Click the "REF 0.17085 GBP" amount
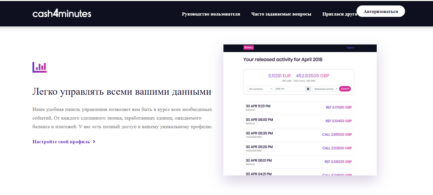The height and width of the screenshot is (195, 433). [339, 107]
